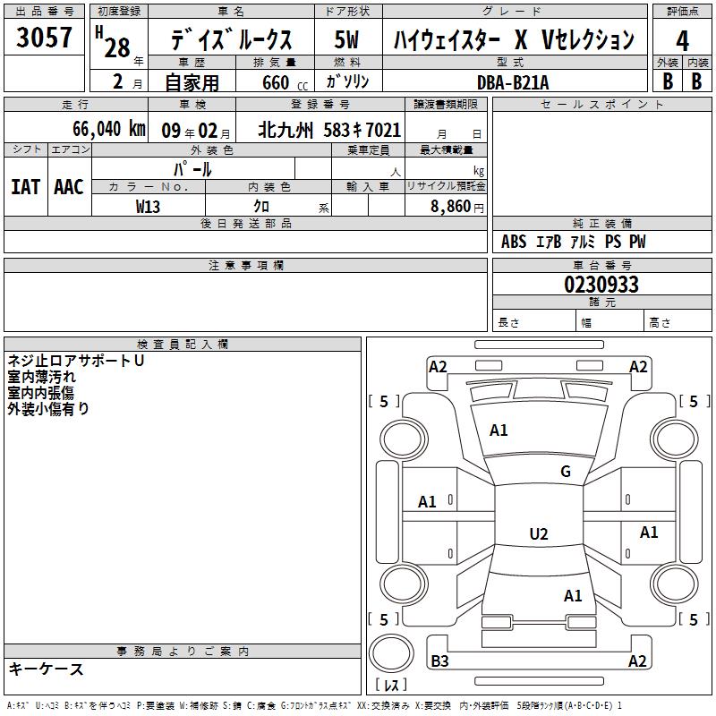This screenshot has width=716, height=716.
Task: Select the exterior color パール
Action: point(192,169)
